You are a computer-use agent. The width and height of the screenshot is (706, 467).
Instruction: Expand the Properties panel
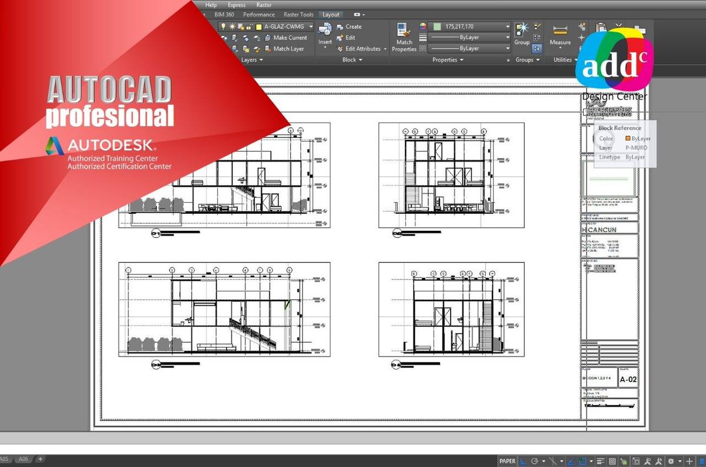pyautogui.click(x=448, y=60)
